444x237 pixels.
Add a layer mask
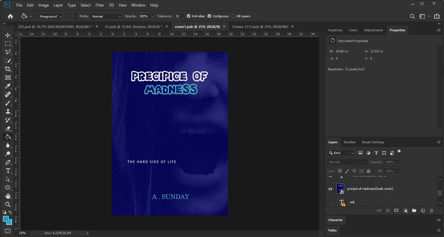[396, 210]
